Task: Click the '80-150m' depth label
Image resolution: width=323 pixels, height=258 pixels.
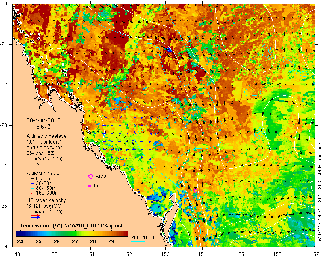Action: pos(46,188)
